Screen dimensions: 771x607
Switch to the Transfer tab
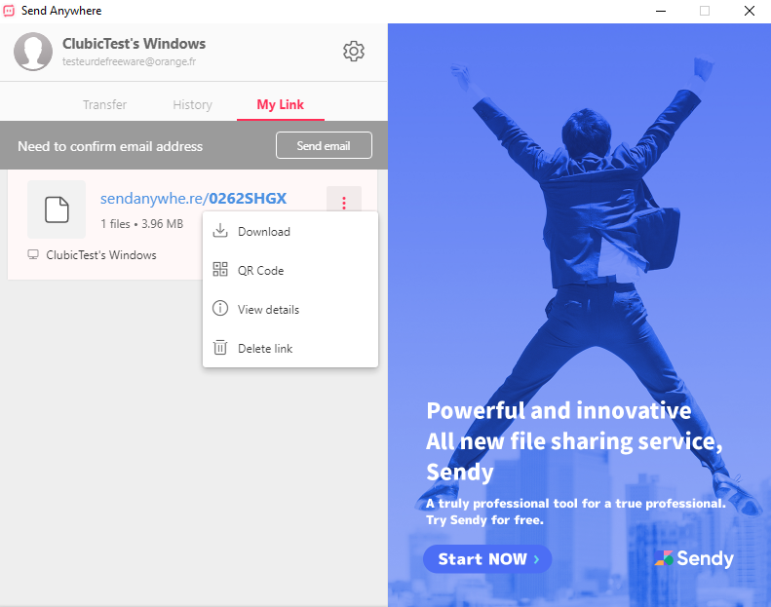[x=104, y=104]
